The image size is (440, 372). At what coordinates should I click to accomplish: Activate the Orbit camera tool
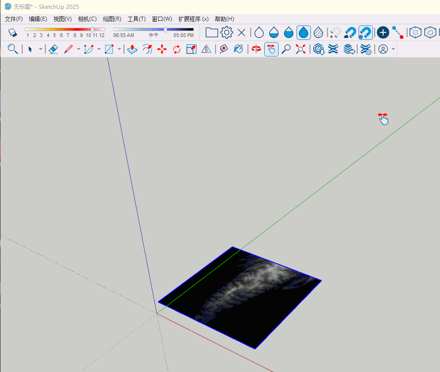tap(256, 49)
